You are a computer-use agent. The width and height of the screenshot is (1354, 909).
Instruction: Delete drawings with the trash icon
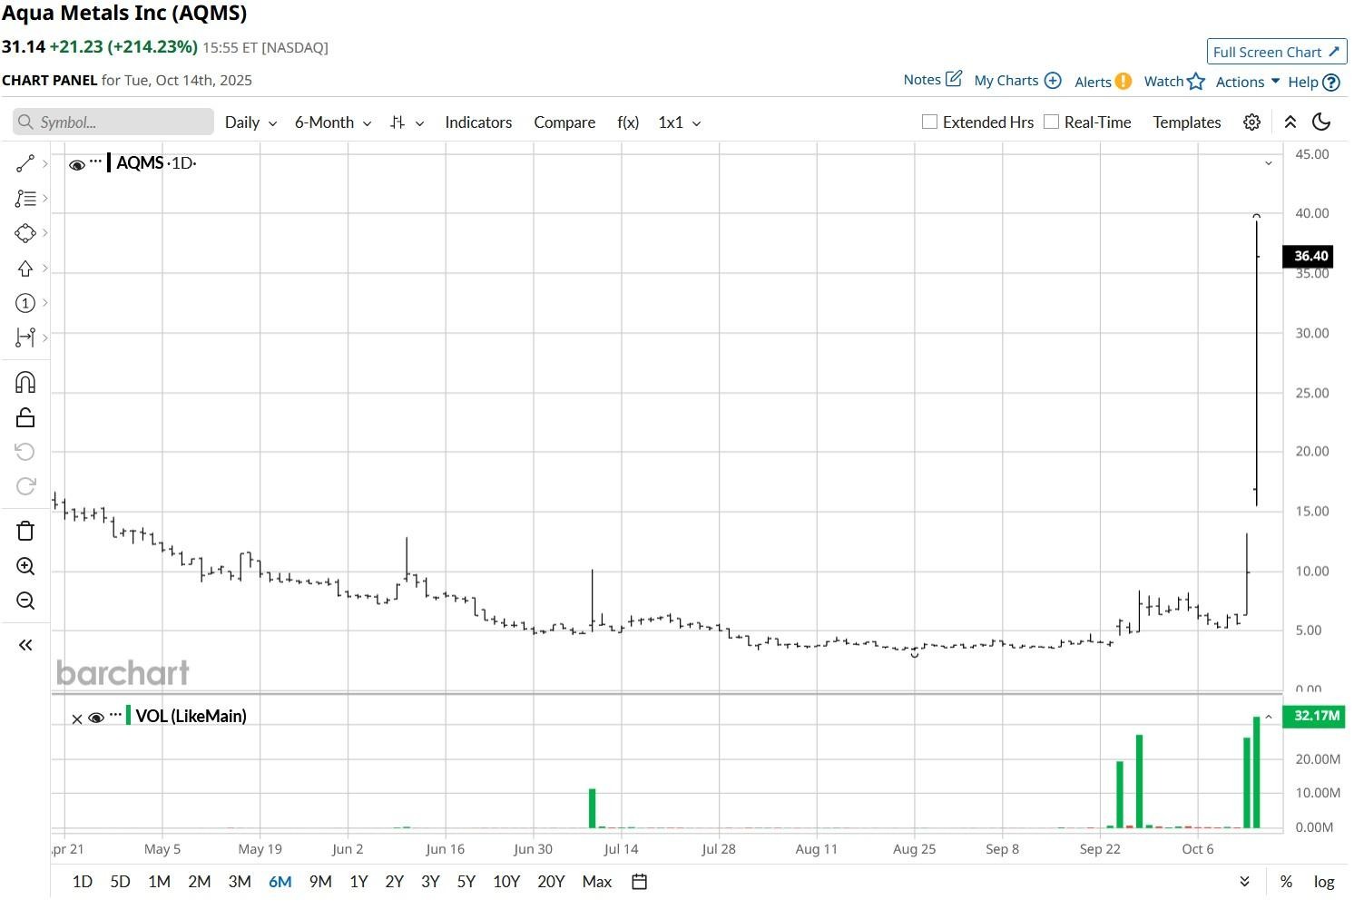25,531
